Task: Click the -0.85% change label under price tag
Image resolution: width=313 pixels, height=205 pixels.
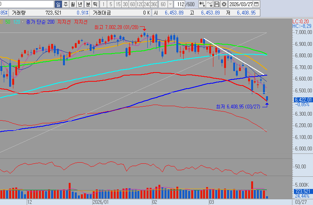Action: [x=303, y=104]
